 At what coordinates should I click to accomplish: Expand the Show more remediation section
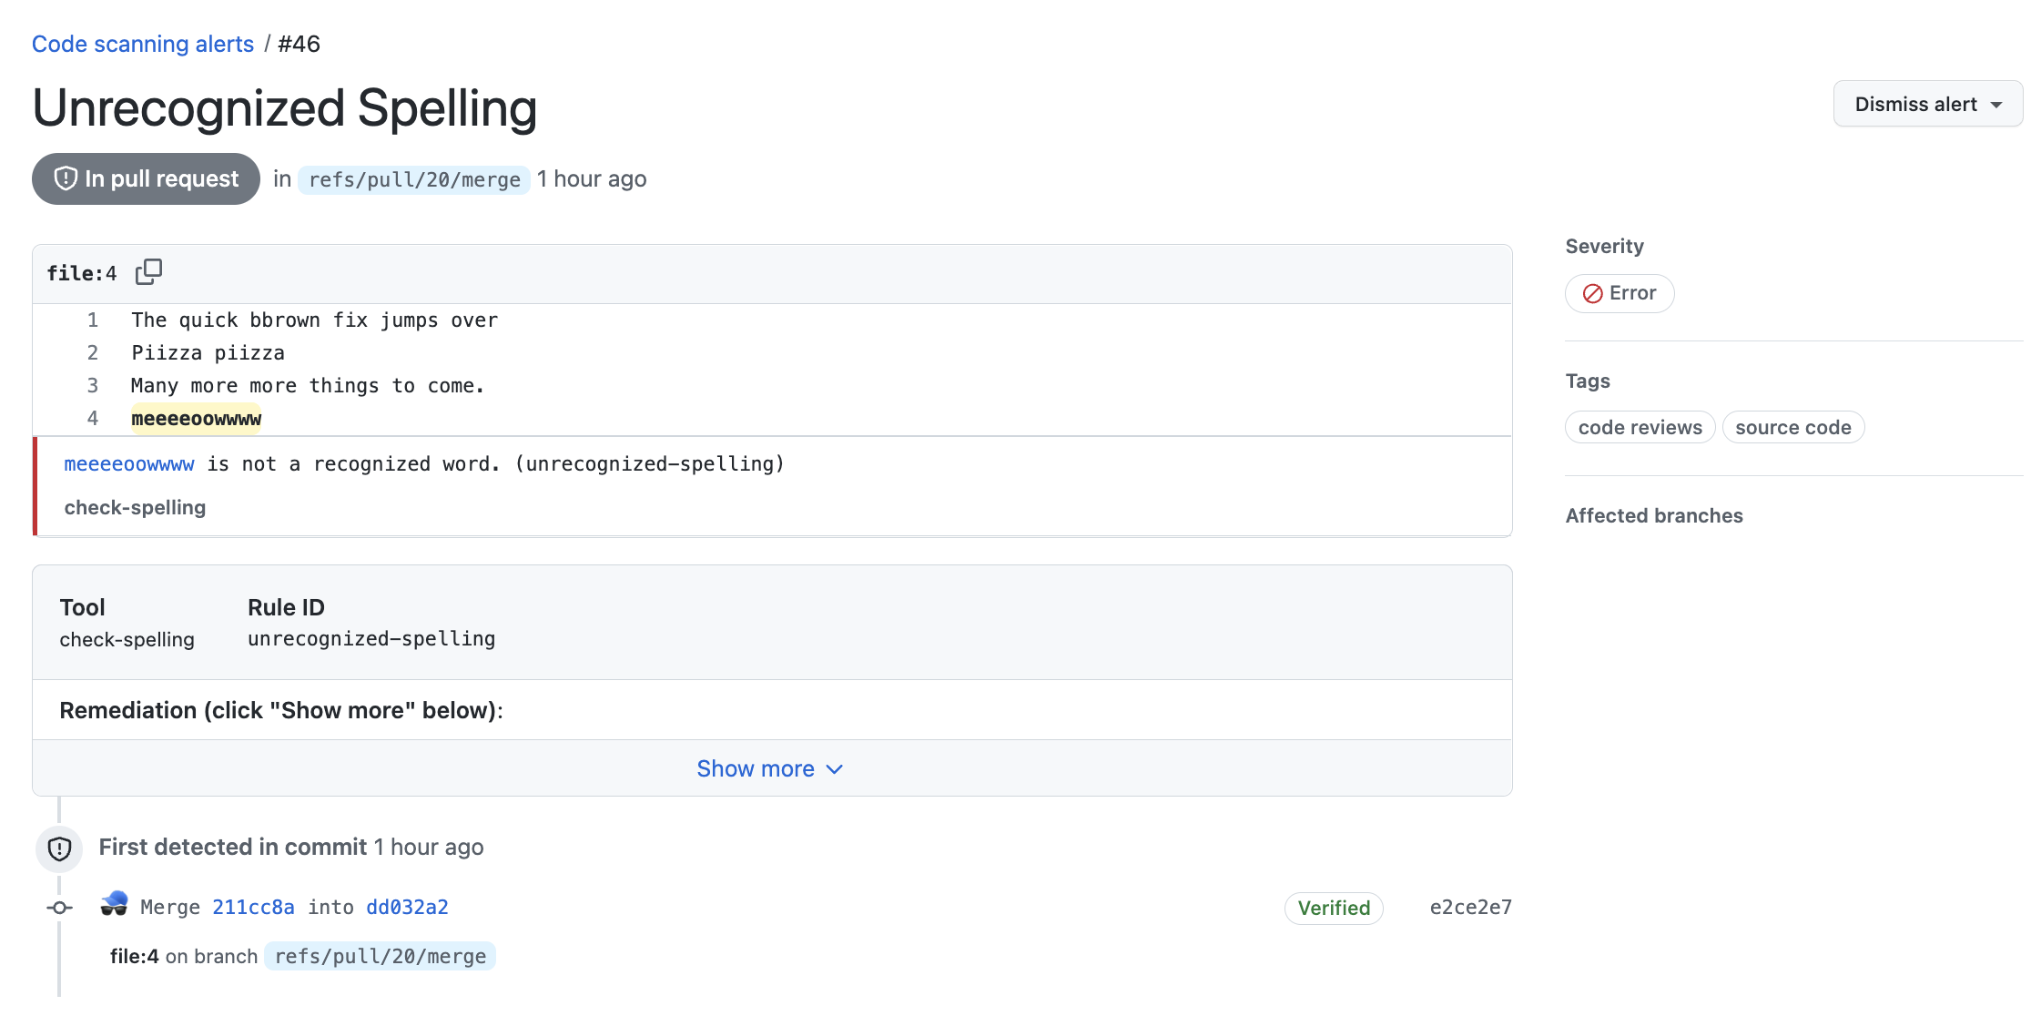point(770,768)
